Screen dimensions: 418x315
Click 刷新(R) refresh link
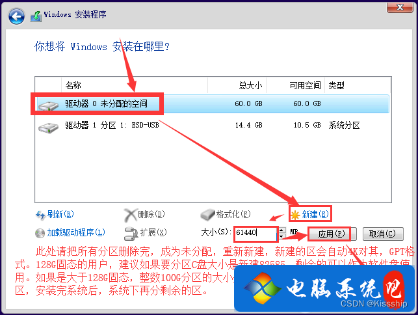[x=60, y=214]
